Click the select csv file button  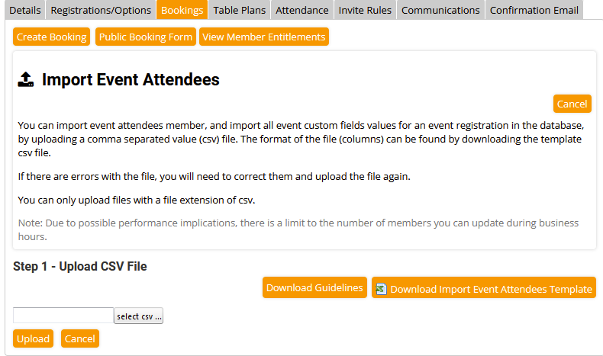click(139, 316)
